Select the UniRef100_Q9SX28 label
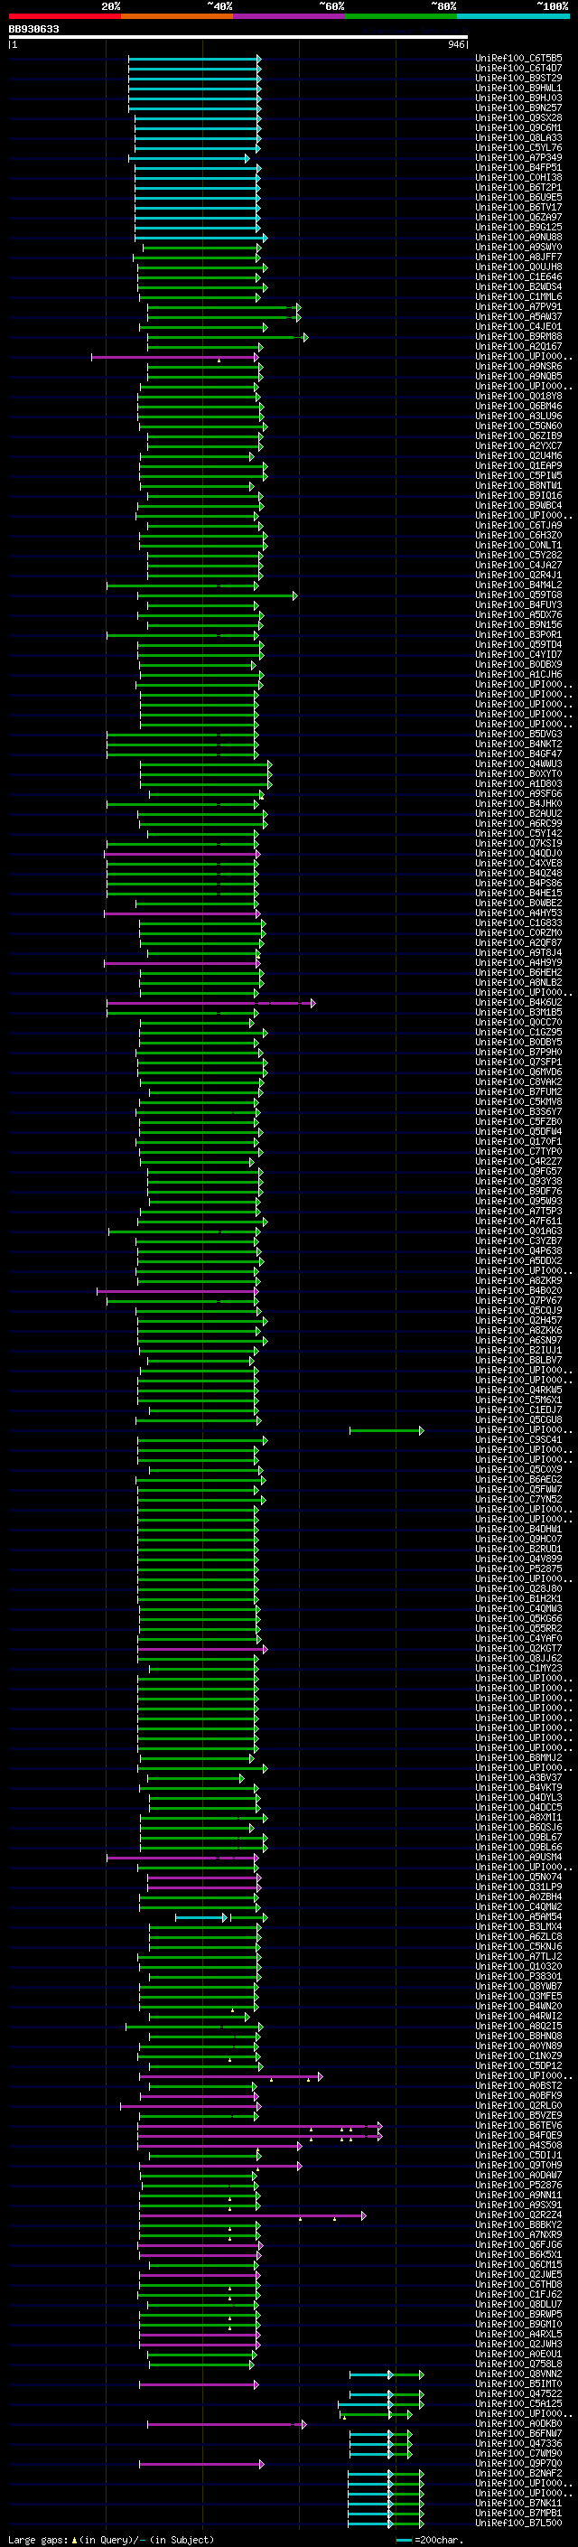 tap(518, 117)
